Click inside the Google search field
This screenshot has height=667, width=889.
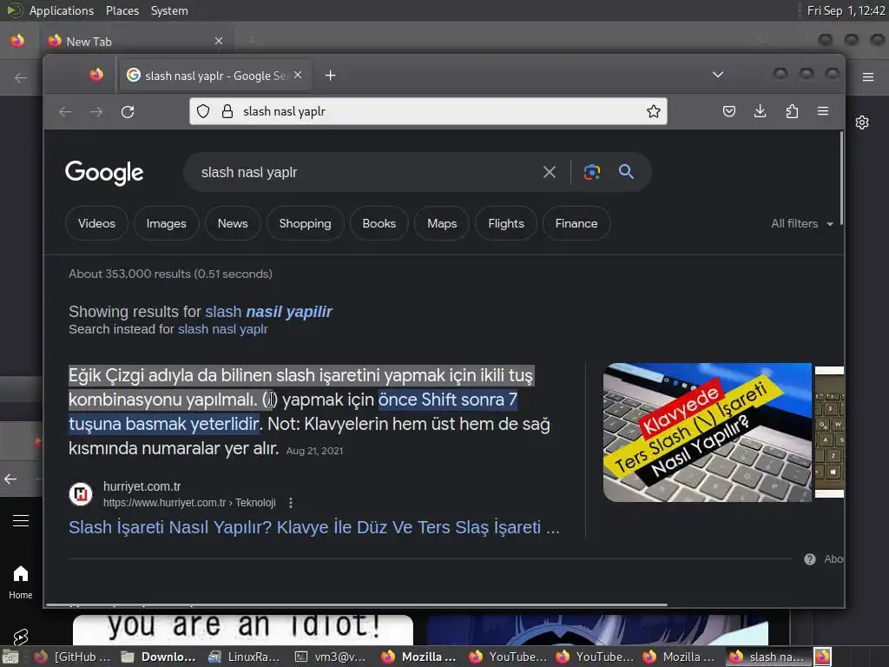363,172
